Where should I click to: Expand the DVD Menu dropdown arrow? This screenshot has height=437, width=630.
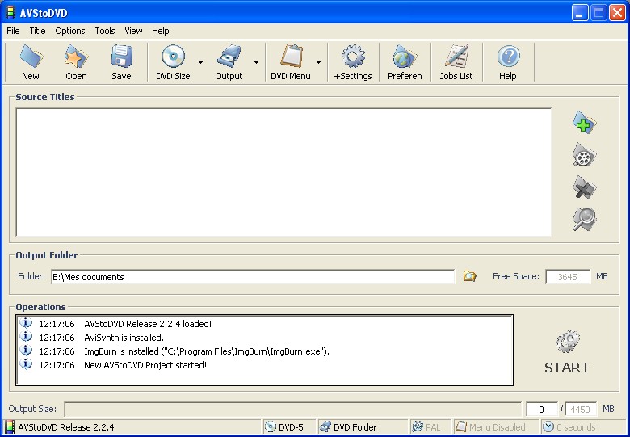[318, 62]
